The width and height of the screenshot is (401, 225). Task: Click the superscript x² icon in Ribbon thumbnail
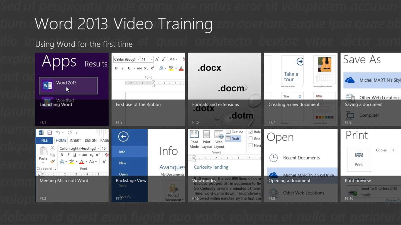152,68
